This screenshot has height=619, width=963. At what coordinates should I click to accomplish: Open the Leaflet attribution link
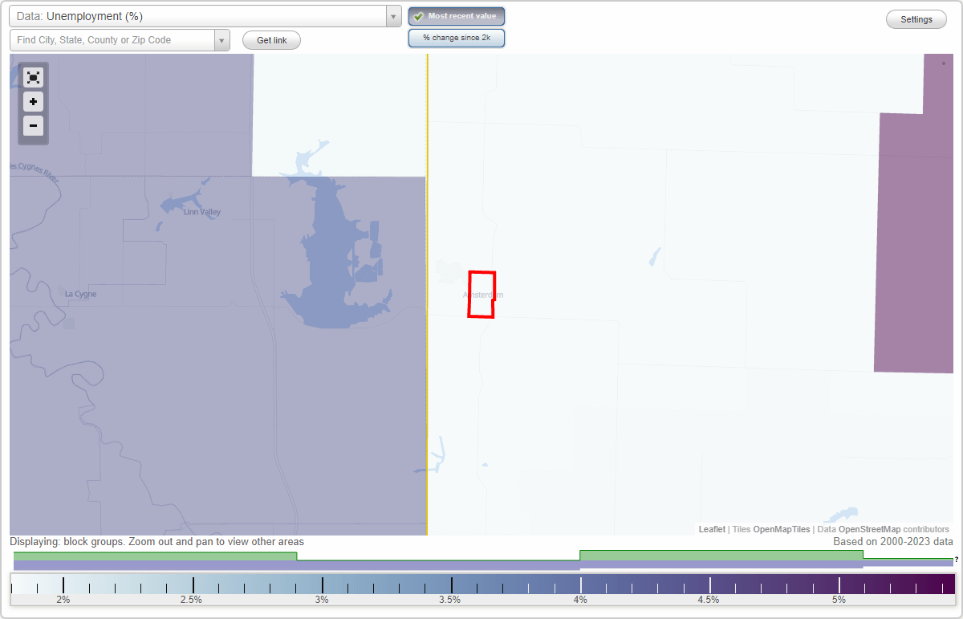(712, 529)
